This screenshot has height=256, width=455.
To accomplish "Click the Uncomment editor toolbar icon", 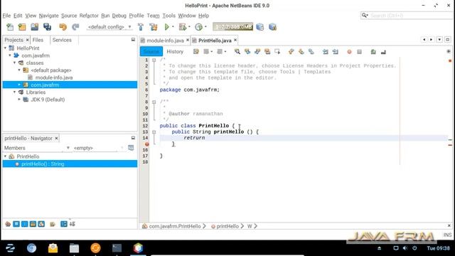I will coord(383,52).
